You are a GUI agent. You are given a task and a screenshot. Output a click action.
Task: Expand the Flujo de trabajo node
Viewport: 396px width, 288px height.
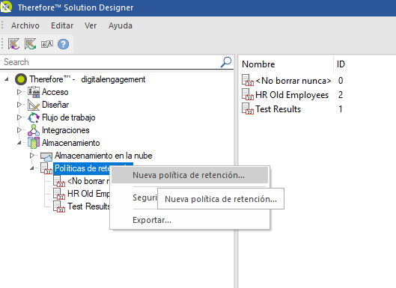[19, 117]
